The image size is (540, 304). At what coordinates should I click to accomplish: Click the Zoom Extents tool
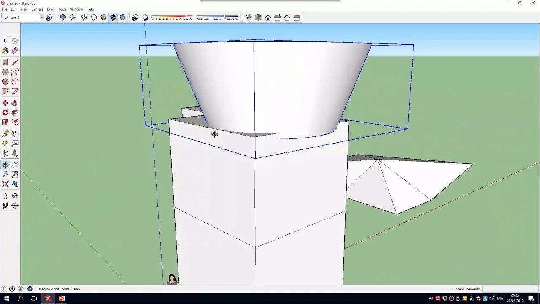click(x=5, y=184)
